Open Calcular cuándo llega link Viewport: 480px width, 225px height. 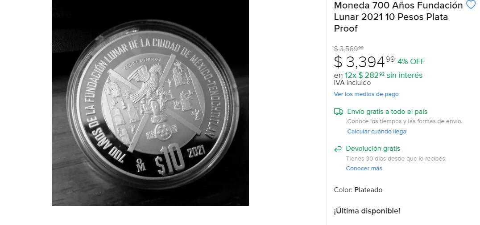377,132
